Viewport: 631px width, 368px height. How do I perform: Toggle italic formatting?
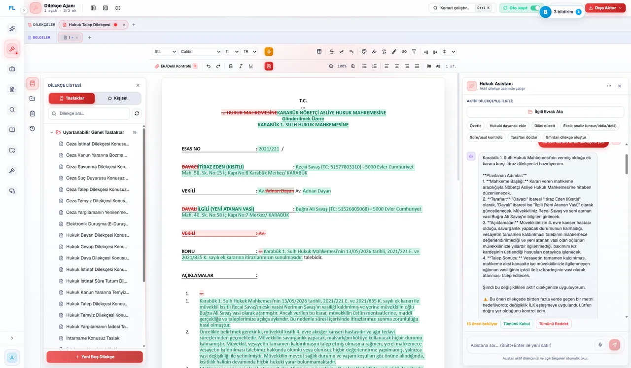(241, 66)
